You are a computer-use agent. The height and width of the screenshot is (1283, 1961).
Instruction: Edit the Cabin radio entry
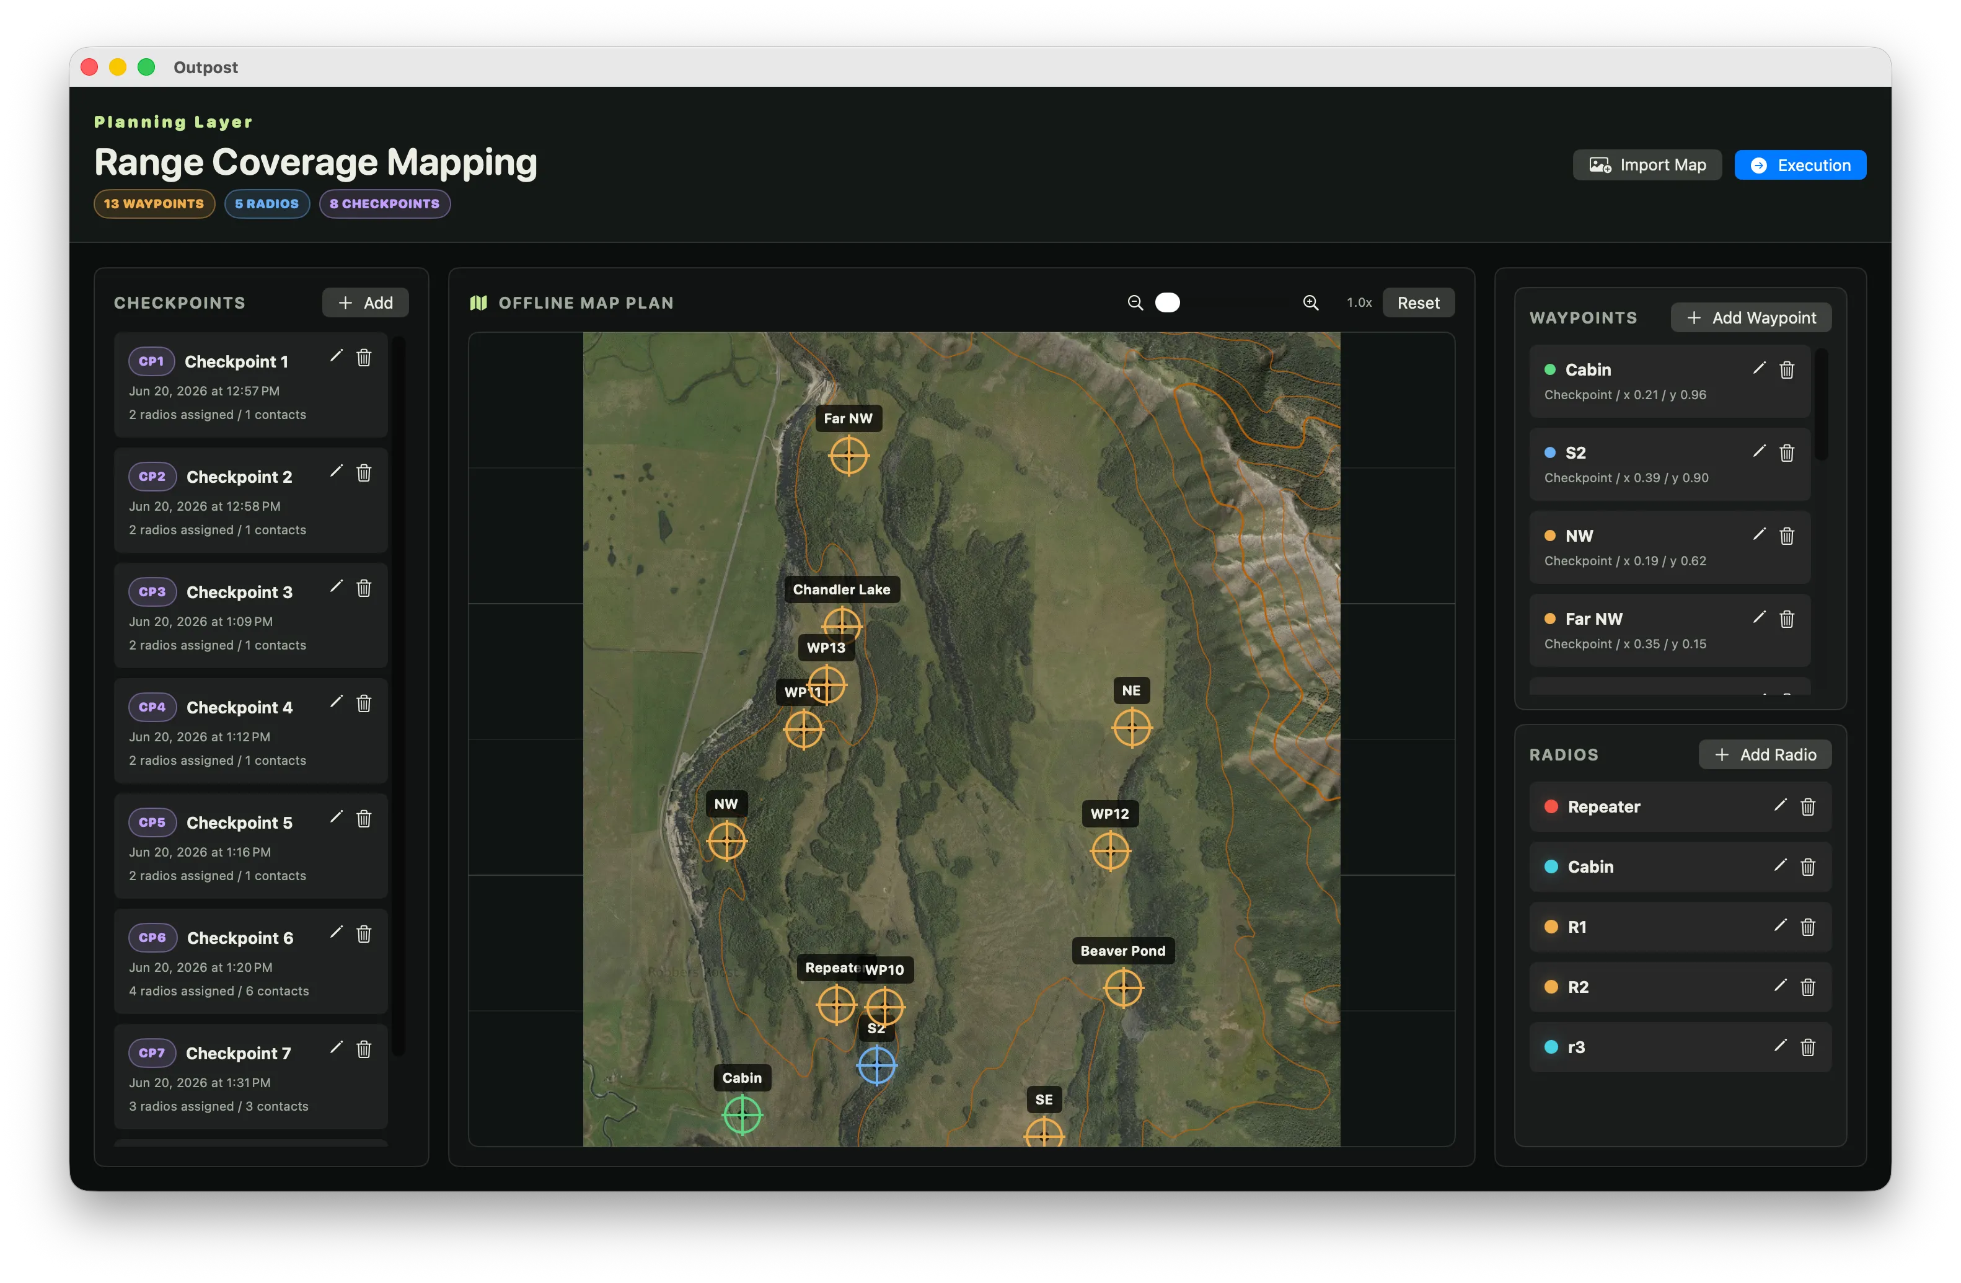click(x=1781, y=865)
